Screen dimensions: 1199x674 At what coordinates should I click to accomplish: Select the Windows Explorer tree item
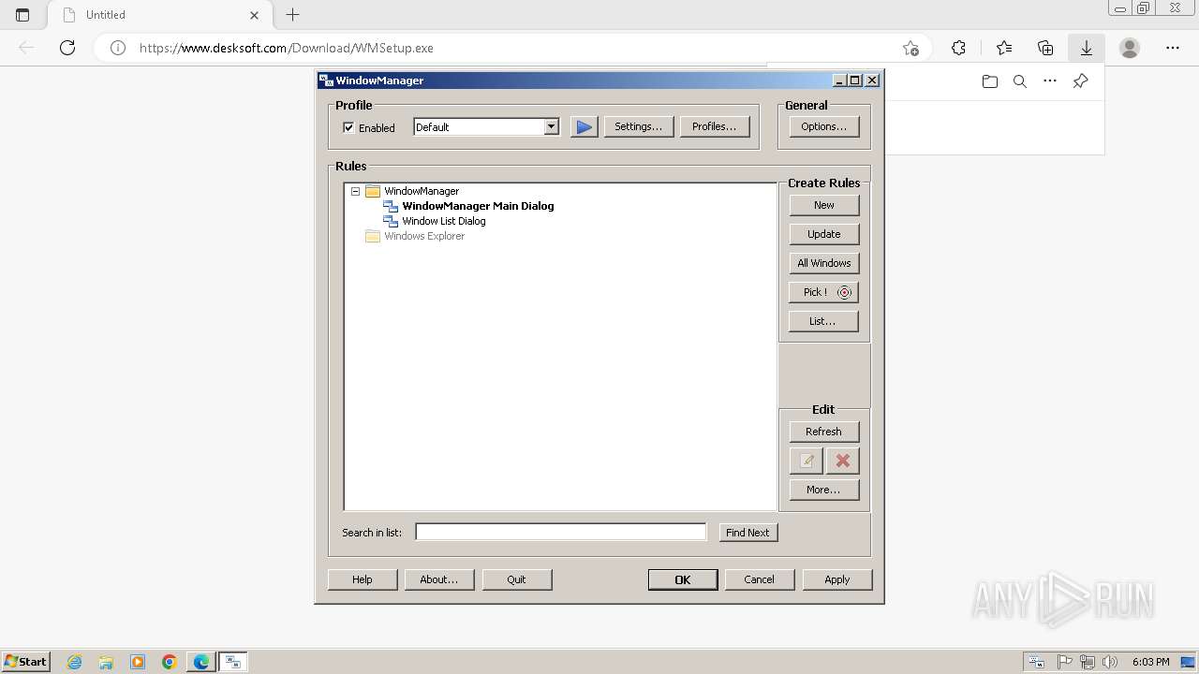click(x=424, y=236)
